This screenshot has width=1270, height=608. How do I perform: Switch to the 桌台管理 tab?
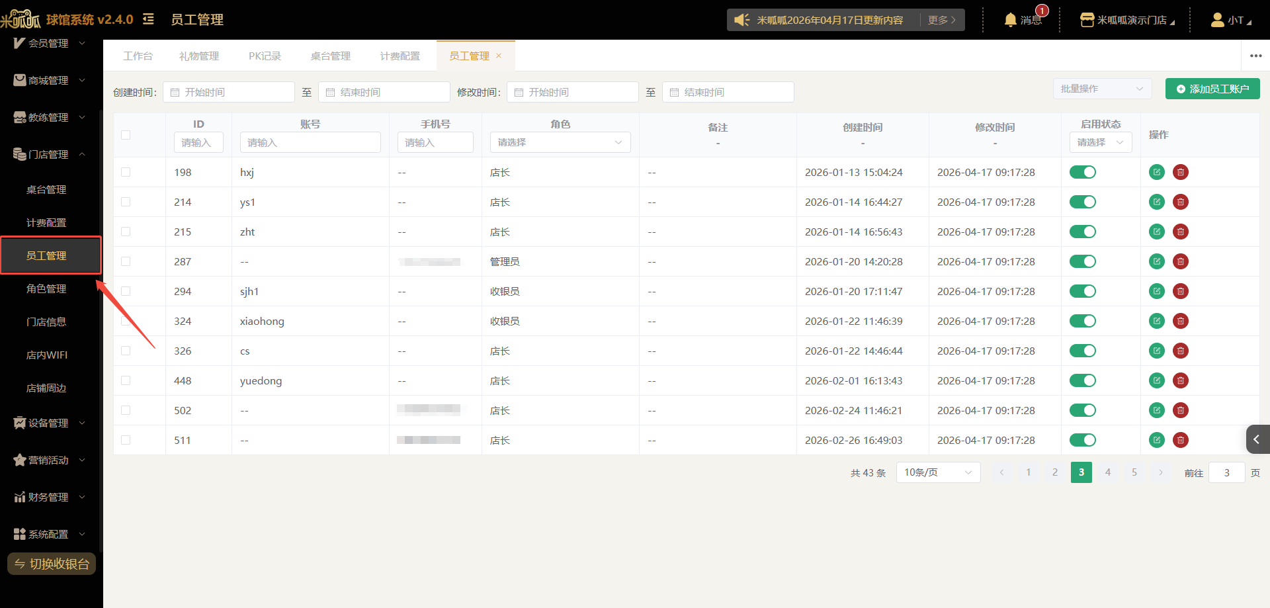tap(331, 56)
